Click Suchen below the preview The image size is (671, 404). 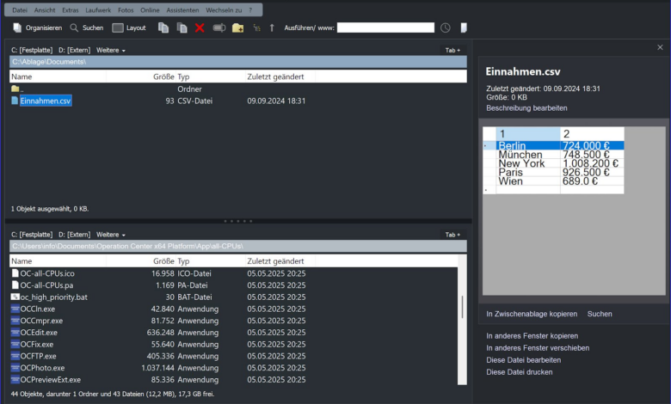[x=600, y=314]
